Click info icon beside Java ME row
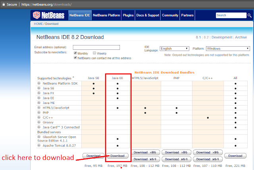 coord(39,102)
